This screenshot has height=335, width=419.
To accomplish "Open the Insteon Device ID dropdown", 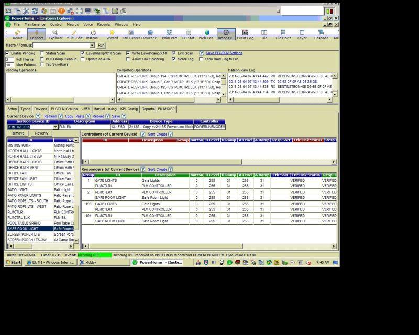I will pyautogui.click(x=56, y=127).
